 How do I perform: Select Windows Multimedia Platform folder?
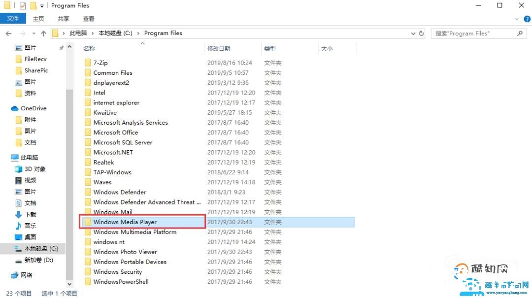pos(134,232)
